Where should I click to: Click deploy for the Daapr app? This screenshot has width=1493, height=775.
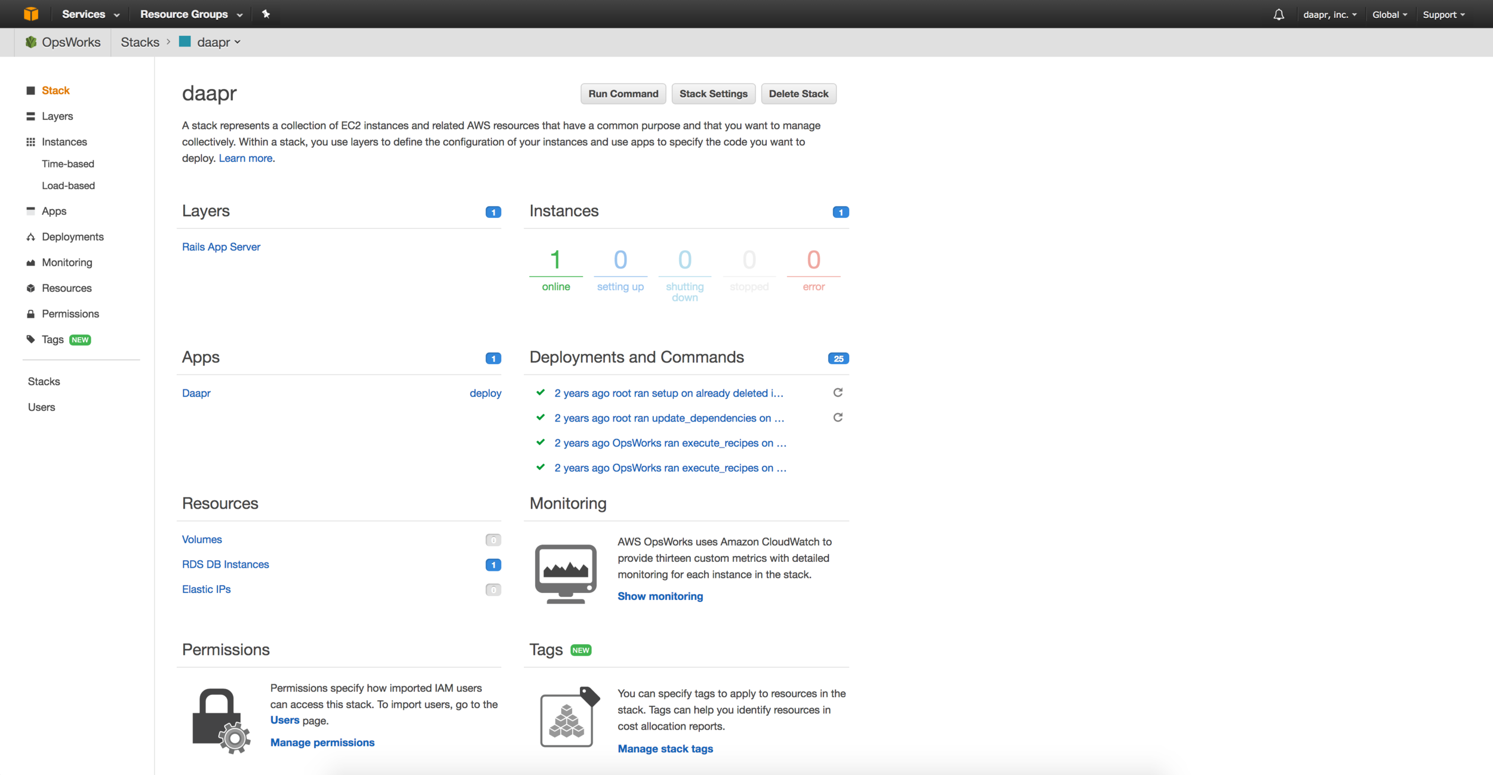tap(486, 393)
